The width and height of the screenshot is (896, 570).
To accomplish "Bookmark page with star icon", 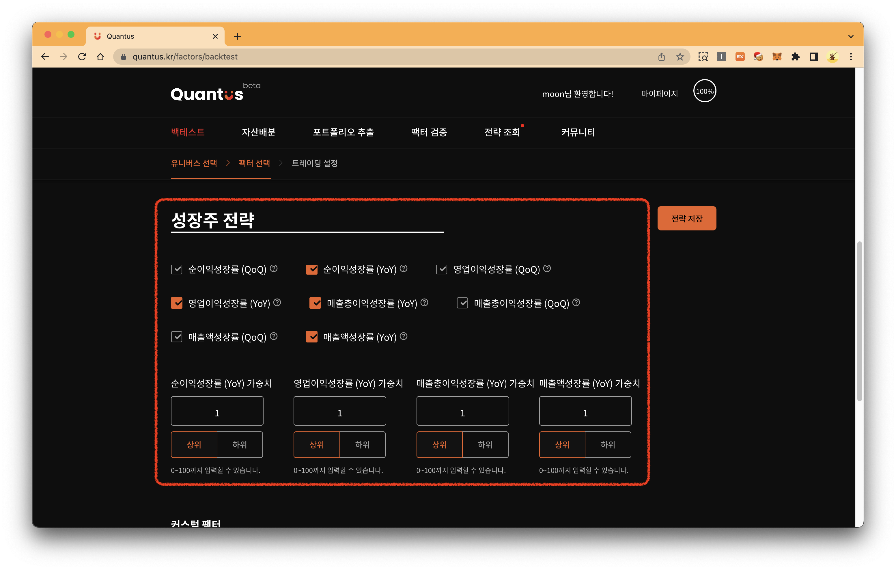I will [x=680, y=57].
